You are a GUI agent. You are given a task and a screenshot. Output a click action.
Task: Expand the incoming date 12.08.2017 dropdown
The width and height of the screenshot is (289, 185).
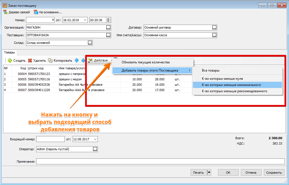coord(95,139)
